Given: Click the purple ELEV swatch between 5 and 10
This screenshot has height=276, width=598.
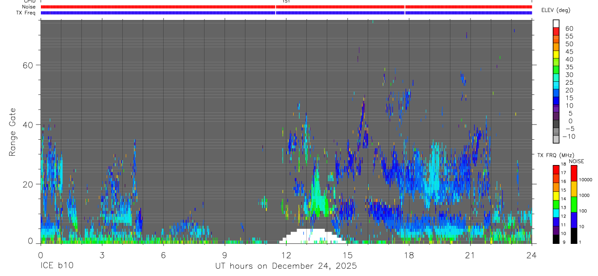Looking at the screenshot, I should [x=556, y=109].
